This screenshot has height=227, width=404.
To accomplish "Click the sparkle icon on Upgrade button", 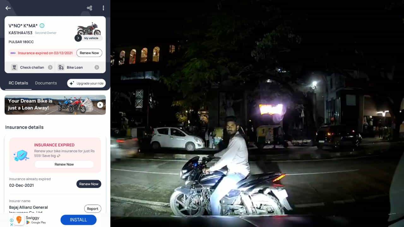I will click(x=72, y=83).
